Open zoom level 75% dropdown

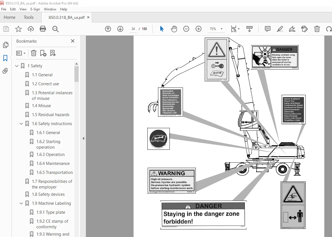[222, 29]
